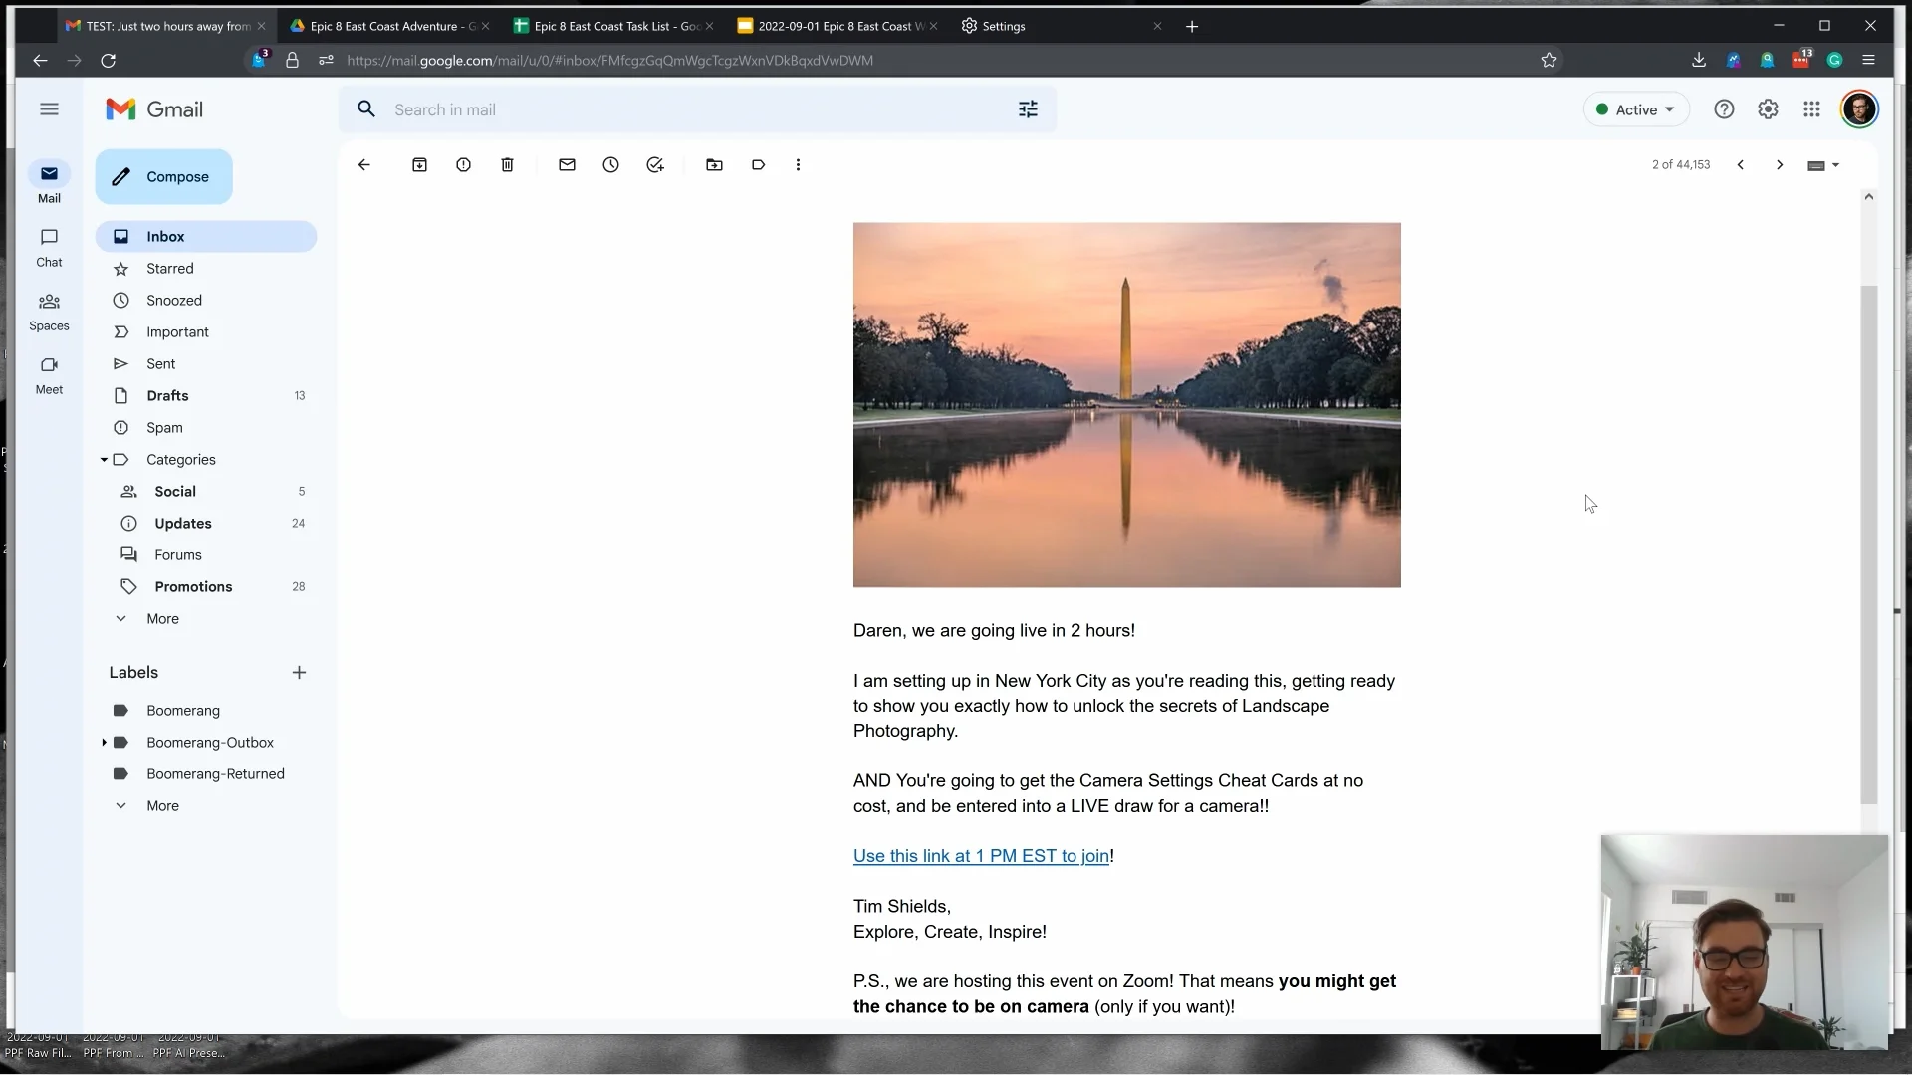The width and height of the screenshot is (1912, 1075).
Task: Open the Google apps grid
Action: pyautogui.click(x=1811, y=109)
